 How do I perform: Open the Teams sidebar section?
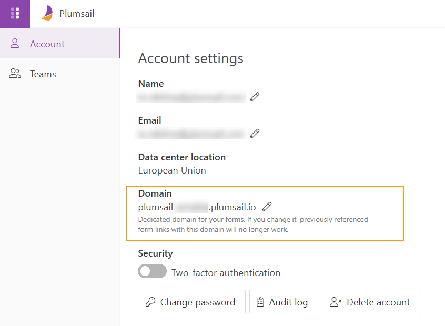click(x=43, y=74)
